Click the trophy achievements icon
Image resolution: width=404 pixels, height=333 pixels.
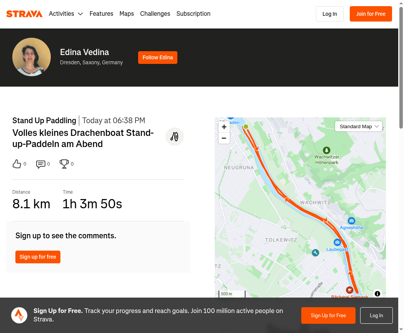pos(64,164)
